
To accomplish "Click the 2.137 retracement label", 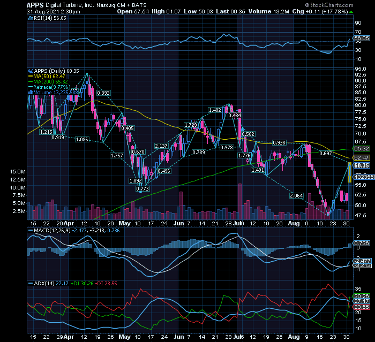I will 161,146.
